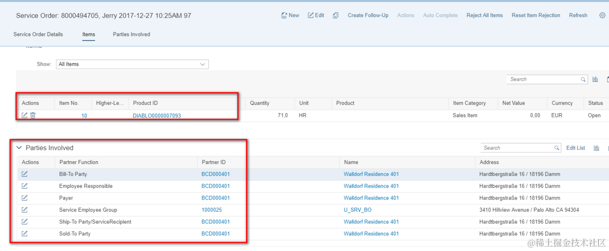Click the New button in the header
Screen dimensions: 609x251
(290, 15)
